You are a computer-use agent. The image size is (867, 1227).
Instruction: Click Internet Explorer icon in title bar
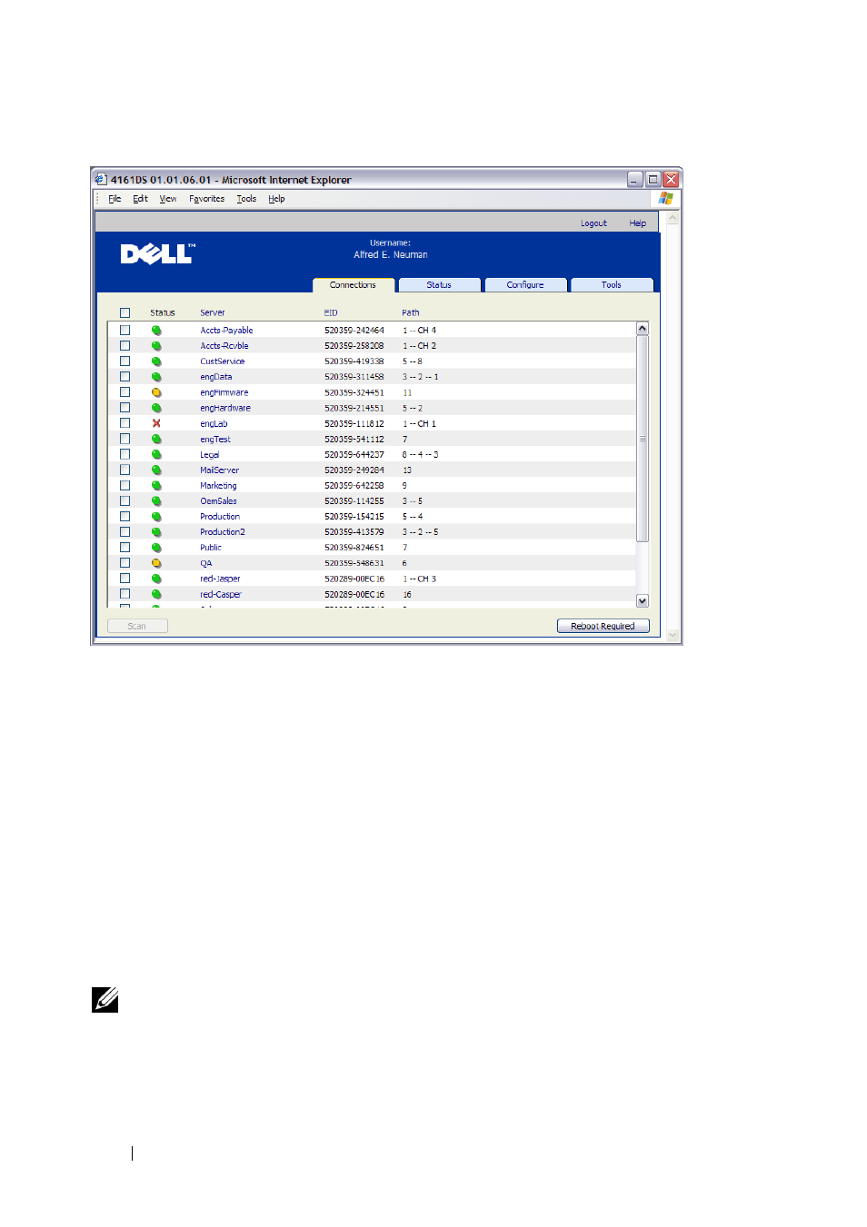pos(101,179)
